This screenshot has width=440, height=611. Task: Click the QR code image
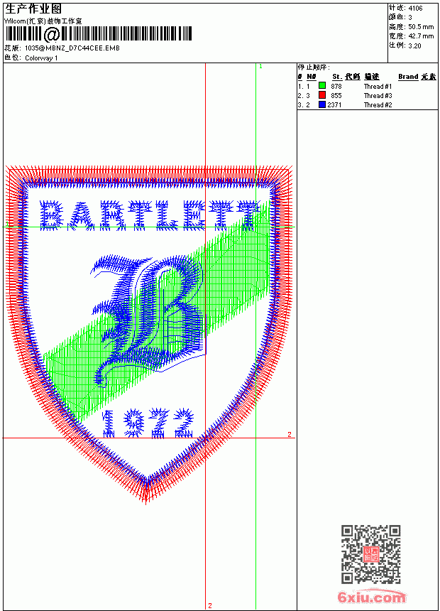coord(370,554)
